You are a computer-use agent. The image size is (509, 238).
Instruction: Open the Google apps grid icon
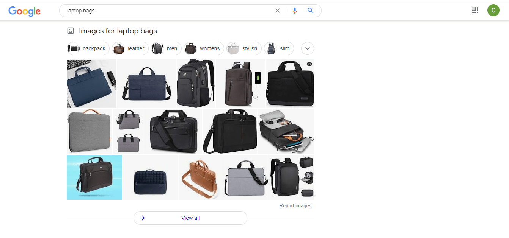pyautogui.click(x=475, y=10)
